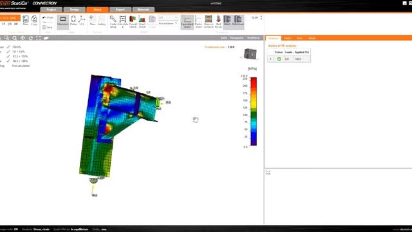
Task: Increase the deformation scale stepper
Action: [261, 17]
